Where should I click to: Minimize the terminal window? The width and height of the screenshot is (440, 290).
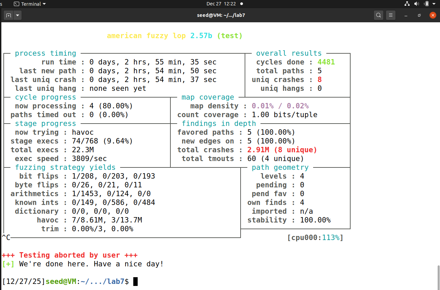point(406,15)
